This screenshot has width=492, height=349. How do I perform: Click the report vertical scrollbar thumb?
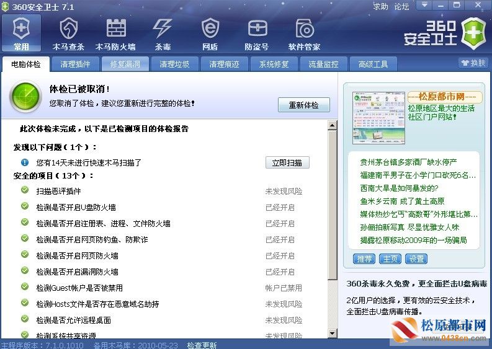pyautogui.click(x=332, y=205)
